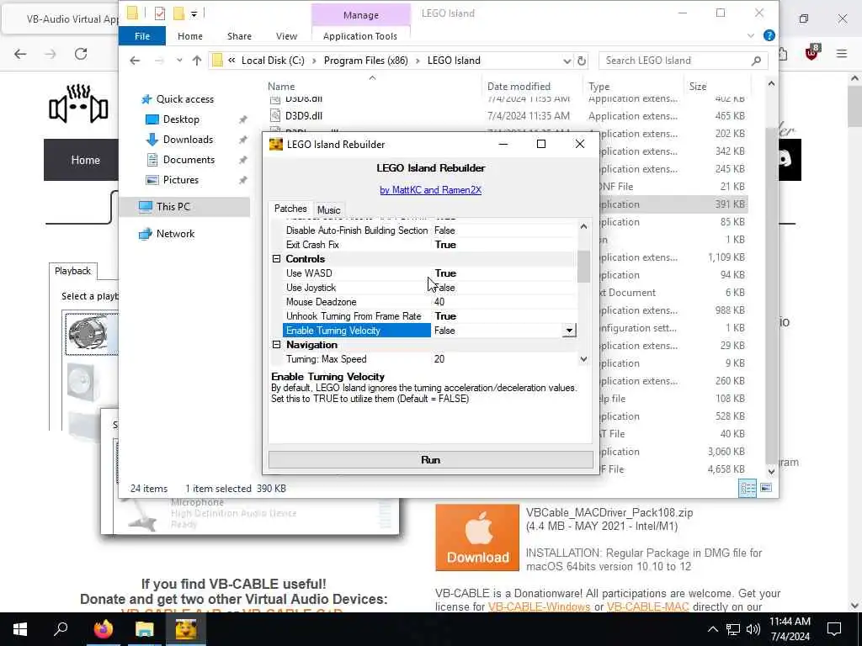Select Disable Auto-Finish Building Section row
The image size is (862, 646).
(x=428, y=230)
